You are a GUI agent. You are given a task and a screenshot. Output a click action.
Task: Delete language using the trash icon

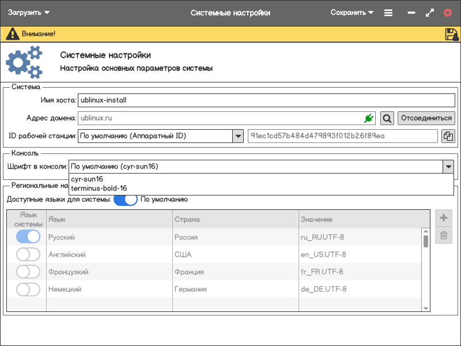(x=444, y=235)
